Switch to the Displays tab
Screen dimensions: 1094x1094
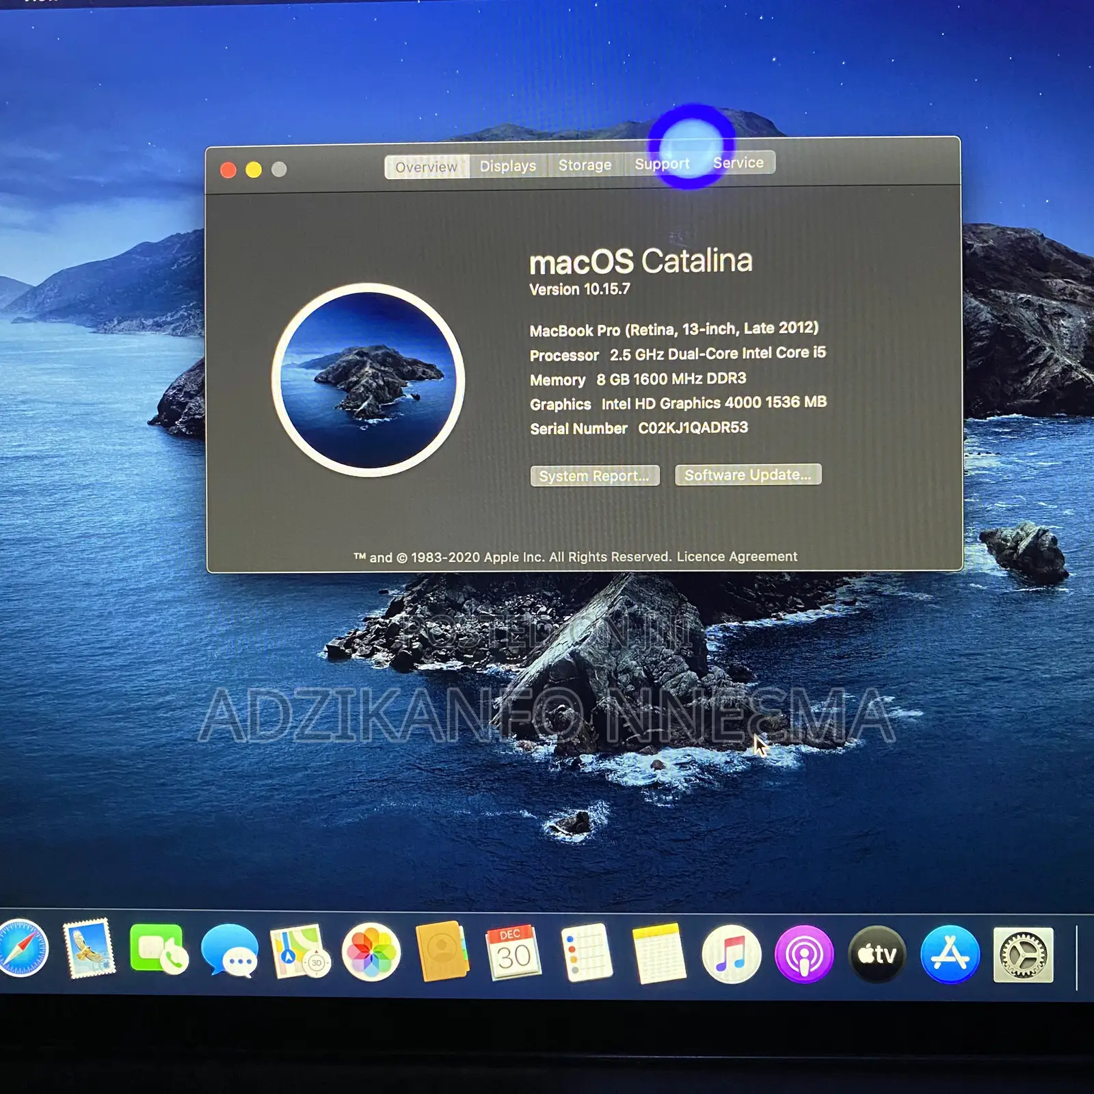(x=508, y=165)
